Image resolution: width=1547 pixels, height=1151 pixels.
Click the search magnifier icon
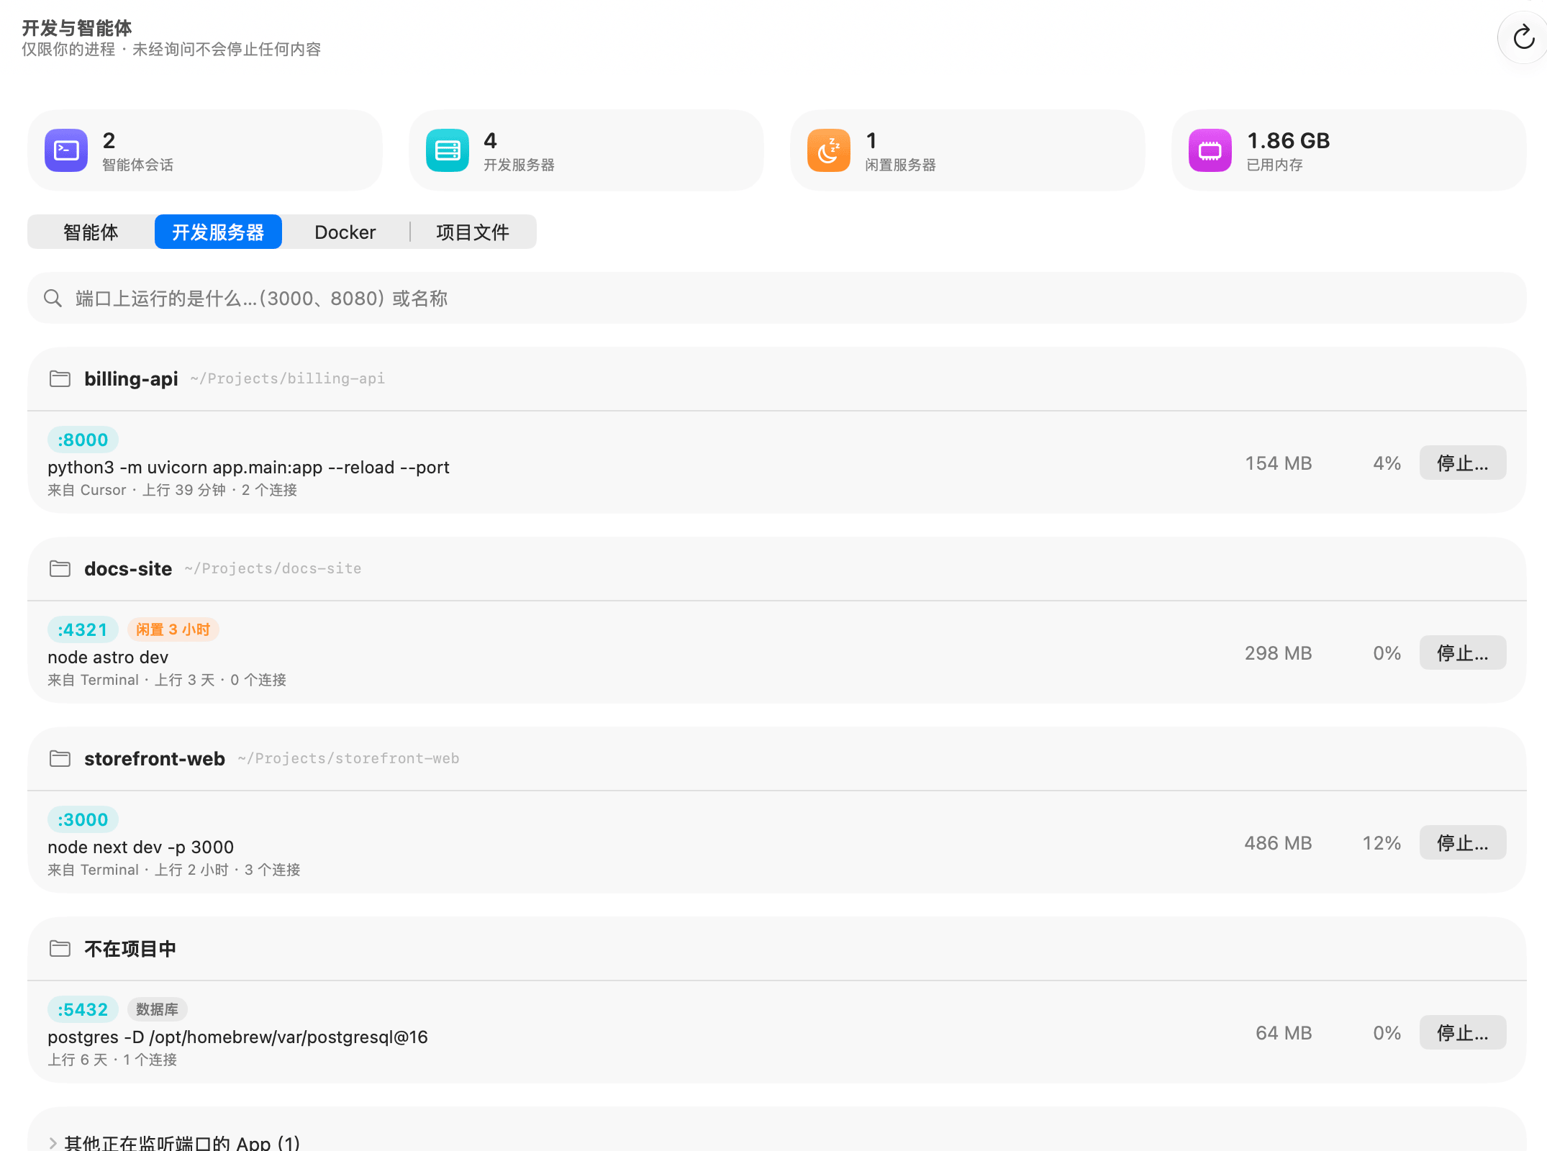point(53,298)
